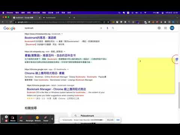The width and height of the screenshot is (180, 135).
Task: Expand options arrow beside chrome.google.com 51-bookmarks URL
Action: (68, 69)
